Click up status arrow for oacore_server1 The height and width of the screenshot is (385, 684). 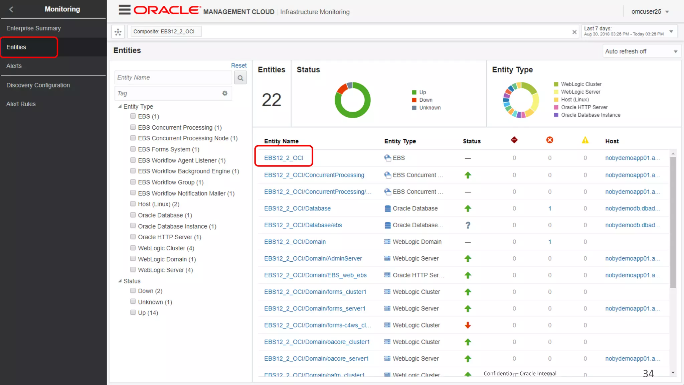click(x=468, y=359)
